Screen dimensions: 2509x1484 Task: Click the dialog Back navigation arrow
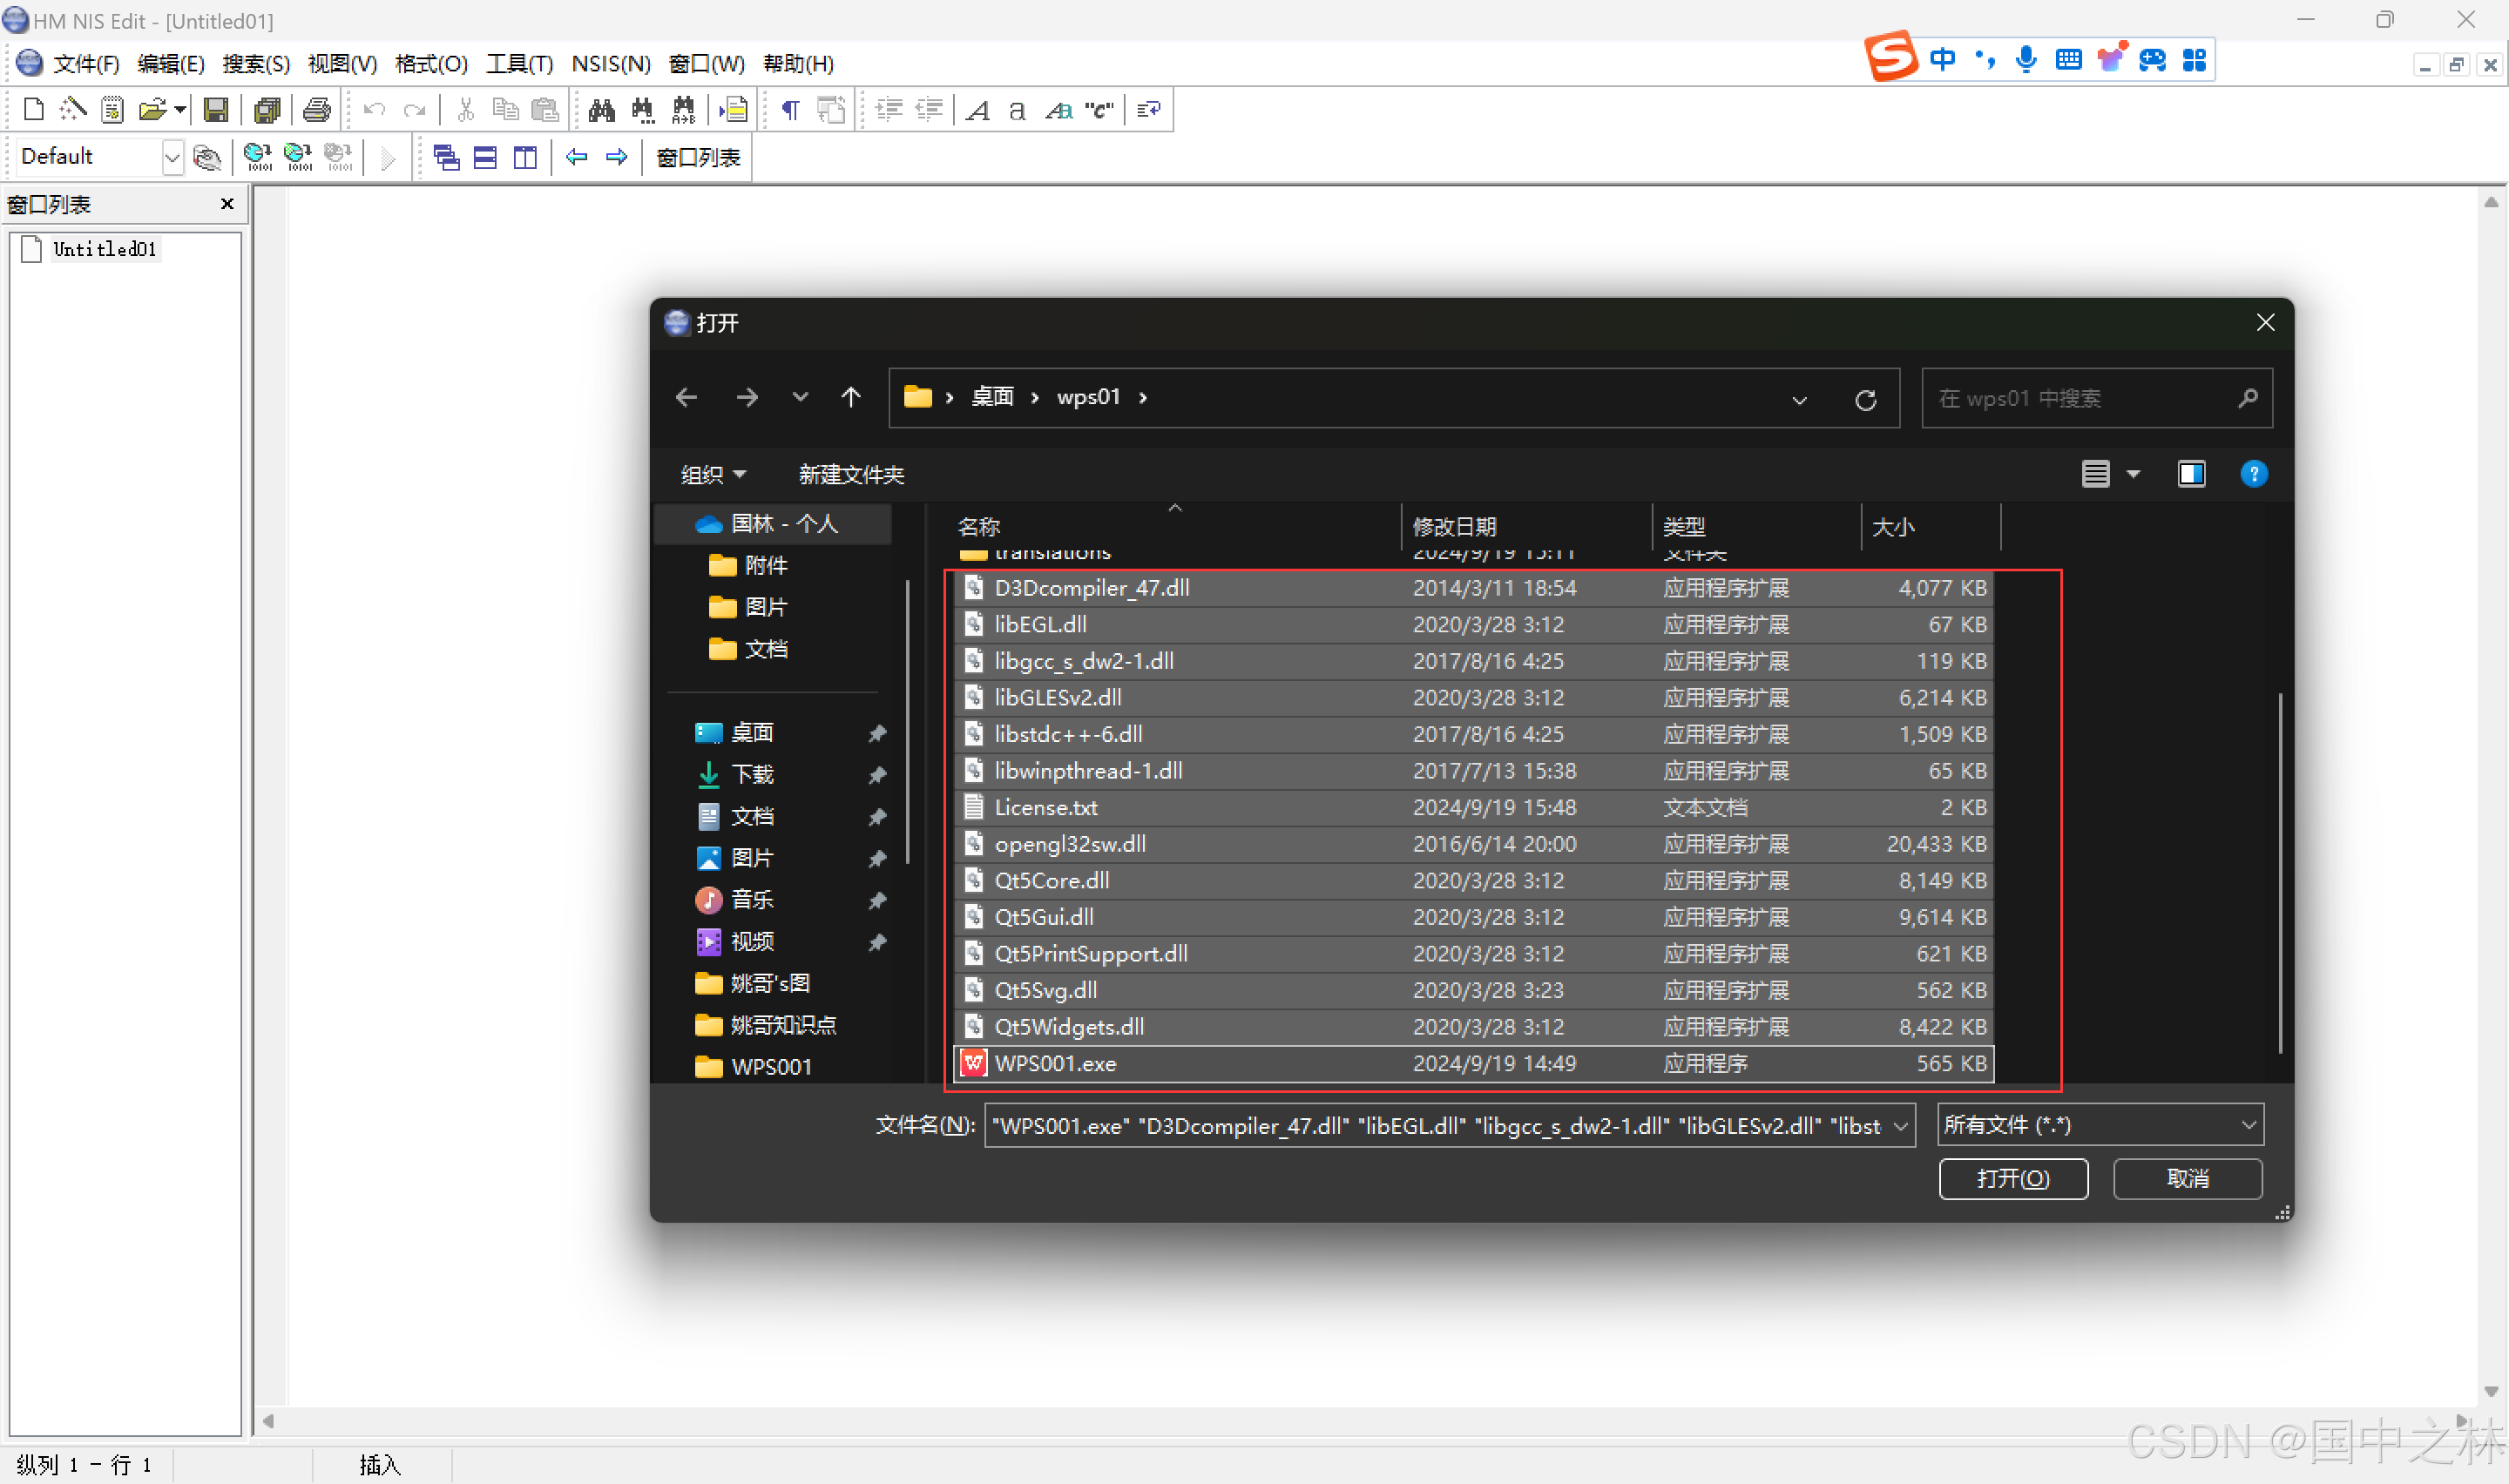click(x=687, y=398)
